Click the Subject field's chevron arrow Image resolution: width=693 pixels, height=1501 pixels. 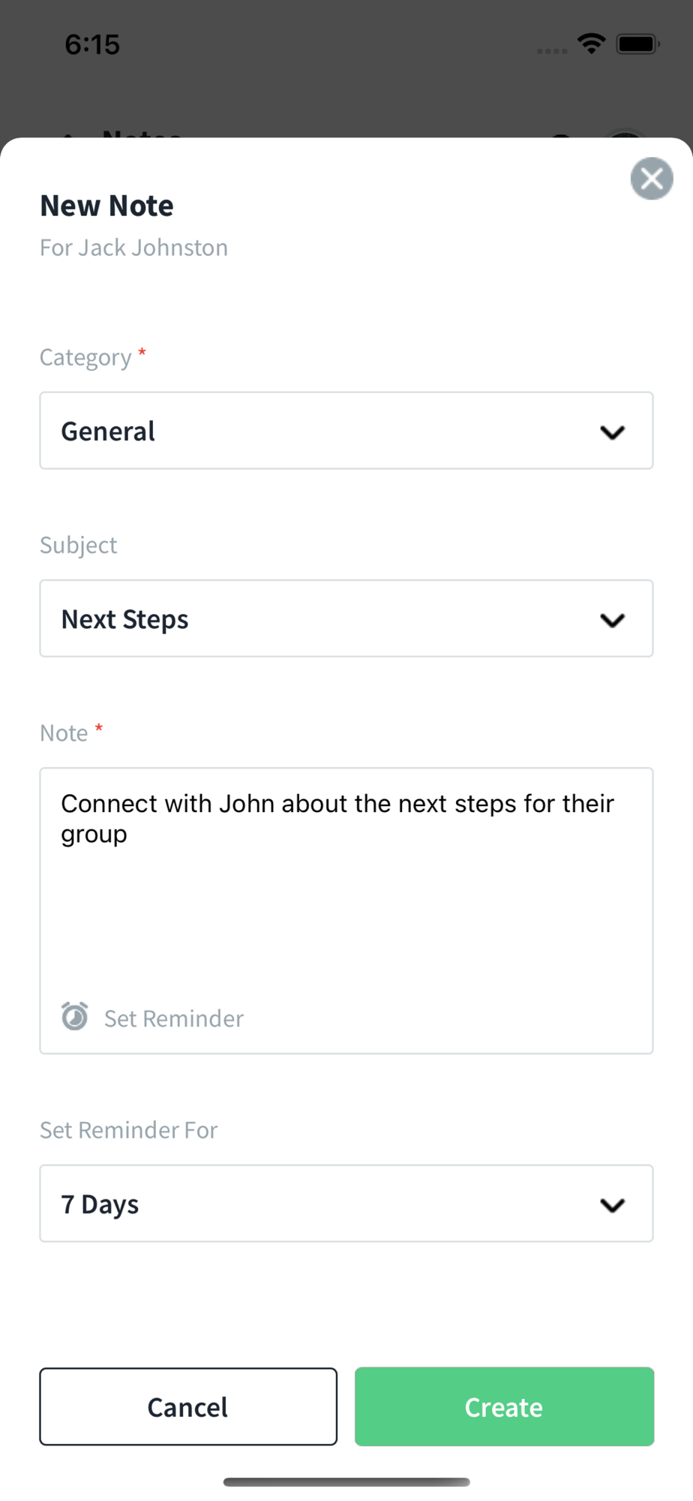click(612, 620)
